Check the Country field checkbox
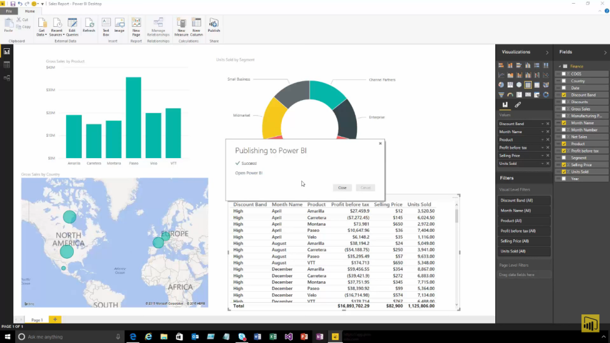 click(564, 81)
